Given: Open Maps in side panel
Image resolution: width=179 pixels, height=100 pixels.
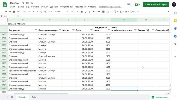Looking at the screenshot, I should pyautogui.click(x=175, y=44).
